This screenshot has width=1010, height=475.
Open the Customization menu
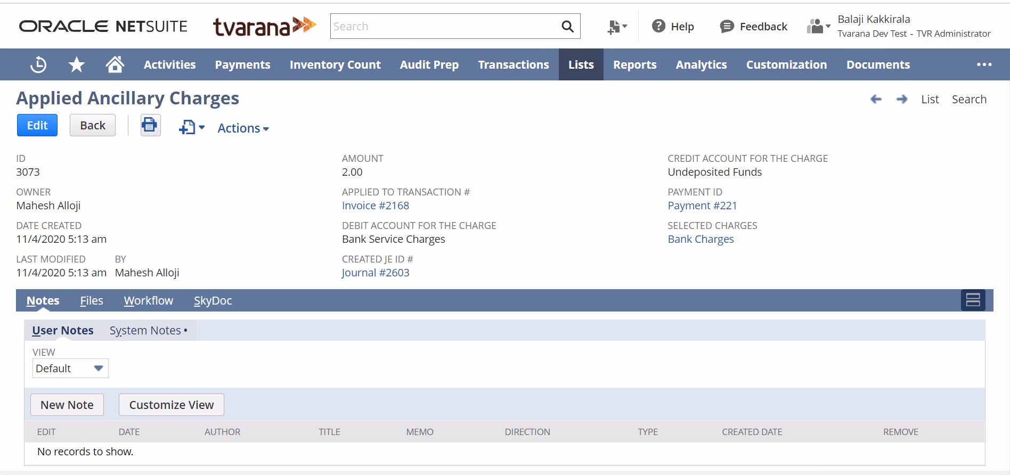point(786,64)
